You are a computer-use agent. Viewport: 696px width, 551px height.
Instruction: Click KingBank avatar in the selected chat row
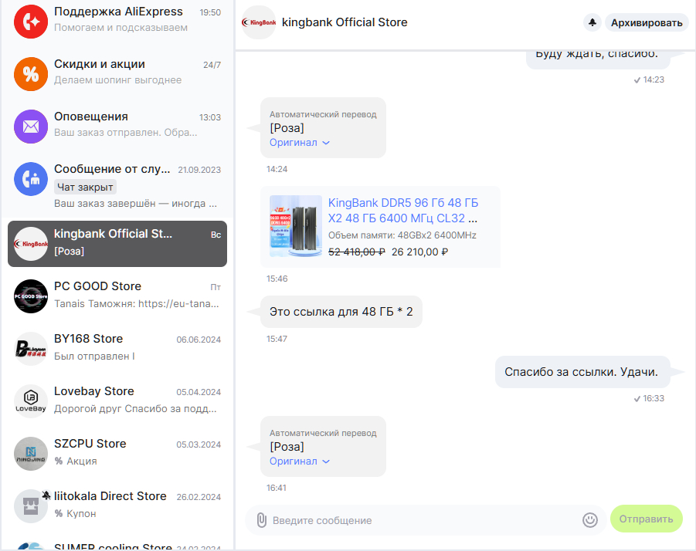click(31, 244)
